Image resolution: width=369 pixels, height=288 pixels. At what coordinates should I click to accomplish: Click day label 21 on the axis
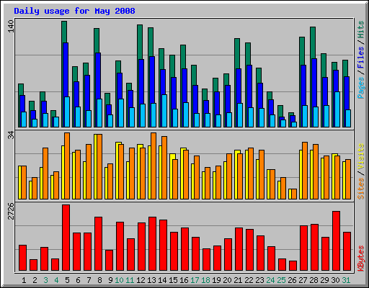click(x=238, y=280)
